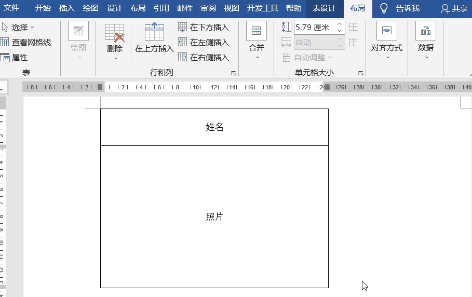Expand the 数据 dropdown arrow
The image size is (472, 297).
426,58
